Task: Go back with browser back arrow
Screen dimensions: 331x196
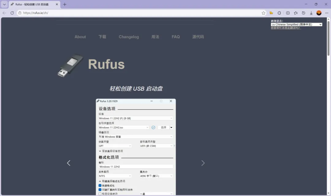Action: pos(4,13)
